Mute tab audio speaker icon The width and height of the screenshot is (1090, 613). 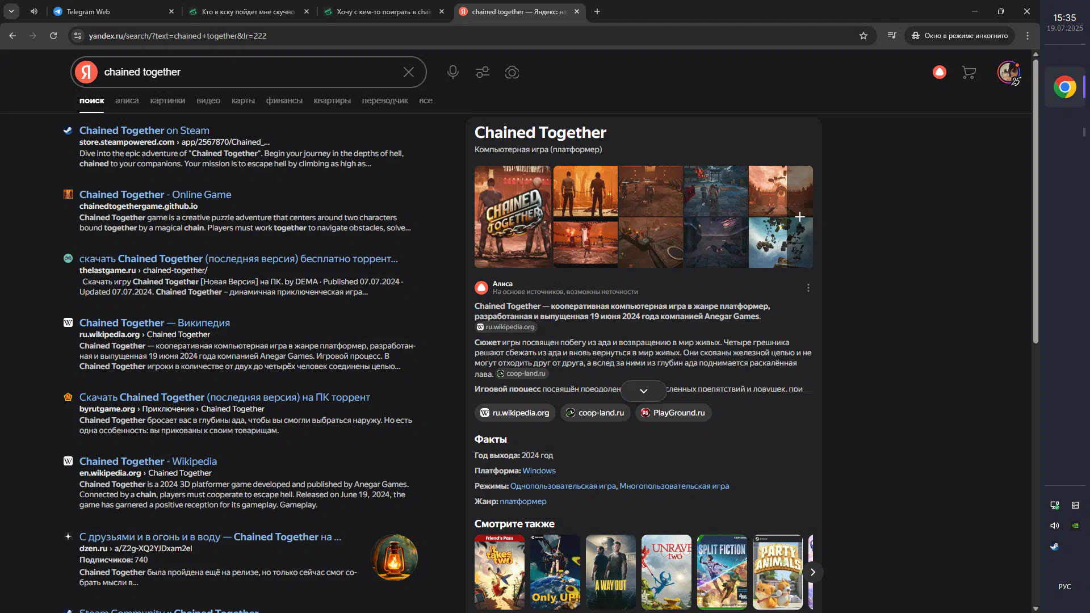click(x=34, y=11)
